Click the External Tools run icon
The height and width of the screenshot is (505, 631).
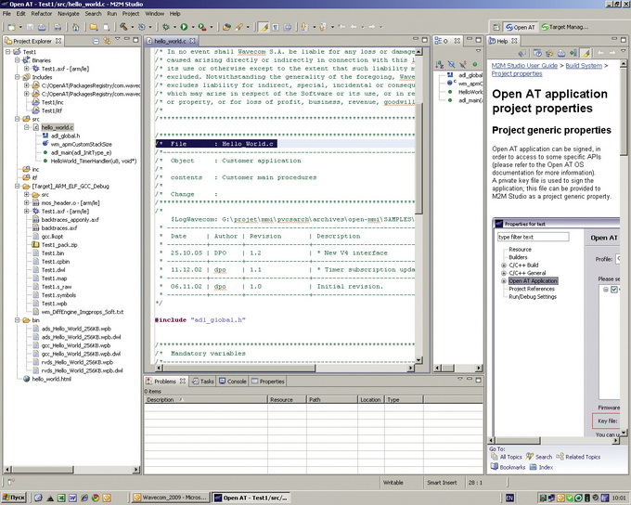coord(202,27)
